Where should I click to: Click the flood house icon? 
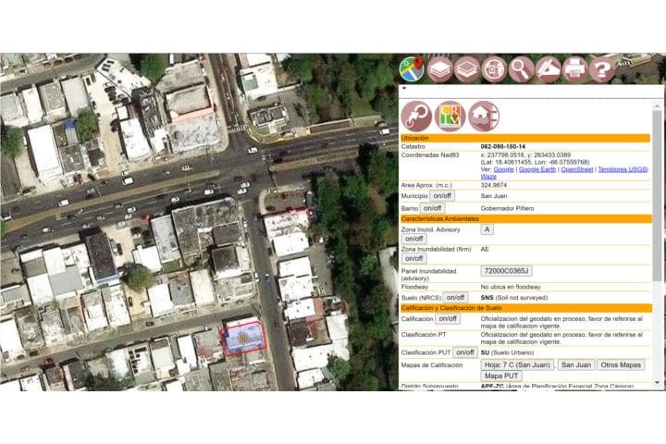[484, 116]
